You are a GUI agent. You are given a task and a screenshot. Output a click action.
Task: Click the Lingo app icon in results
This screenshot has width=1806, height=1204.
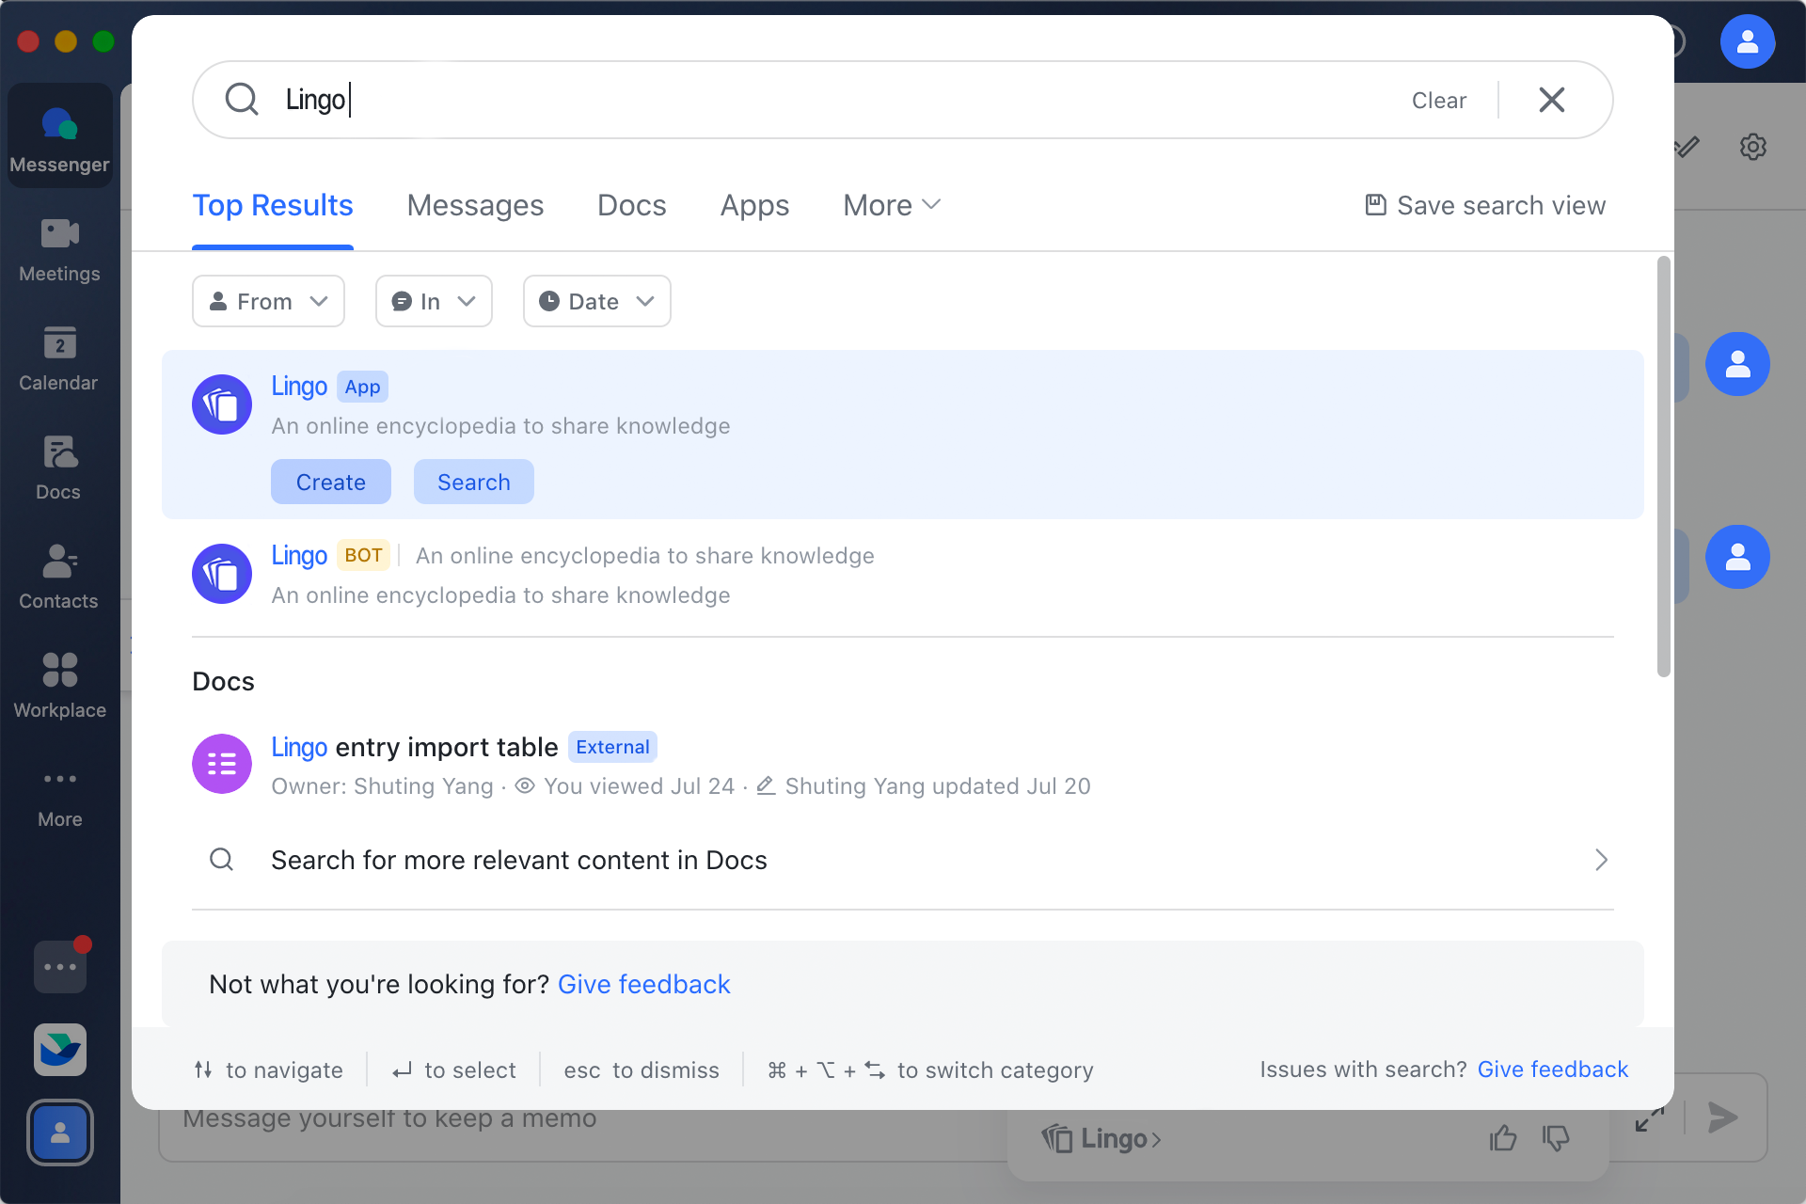(x=221, y=404)
